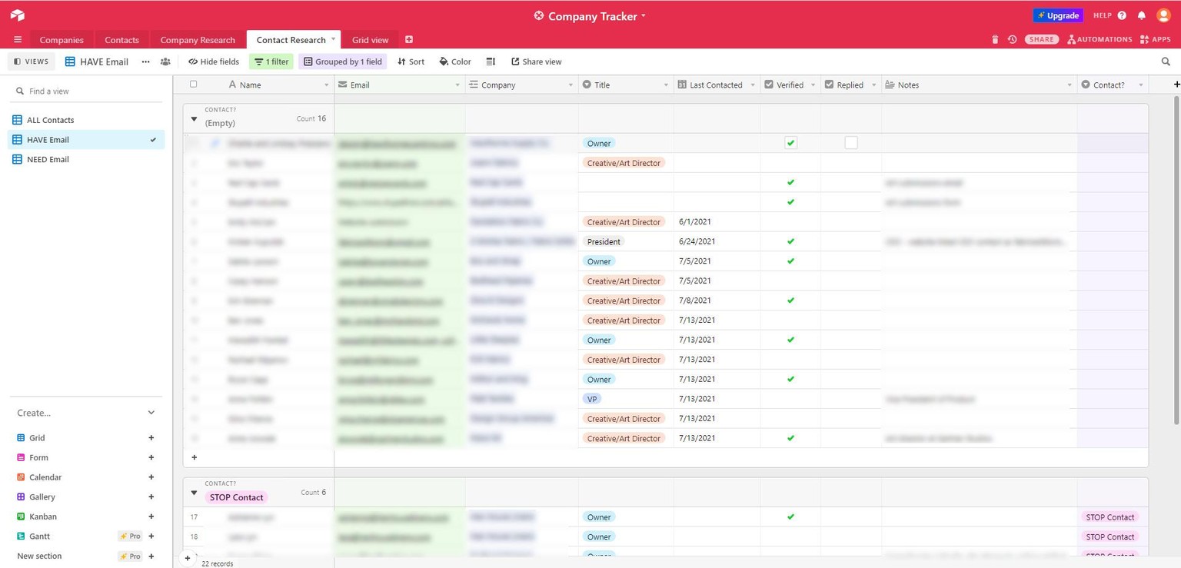Add a Calendar view with plus
The image size is (1181, 568).
pos(151,477)
